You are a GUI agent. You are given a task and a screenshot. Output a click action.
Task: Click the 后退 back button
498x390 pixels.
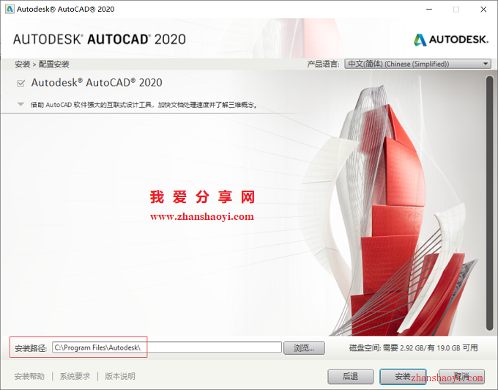click(350, 377)
